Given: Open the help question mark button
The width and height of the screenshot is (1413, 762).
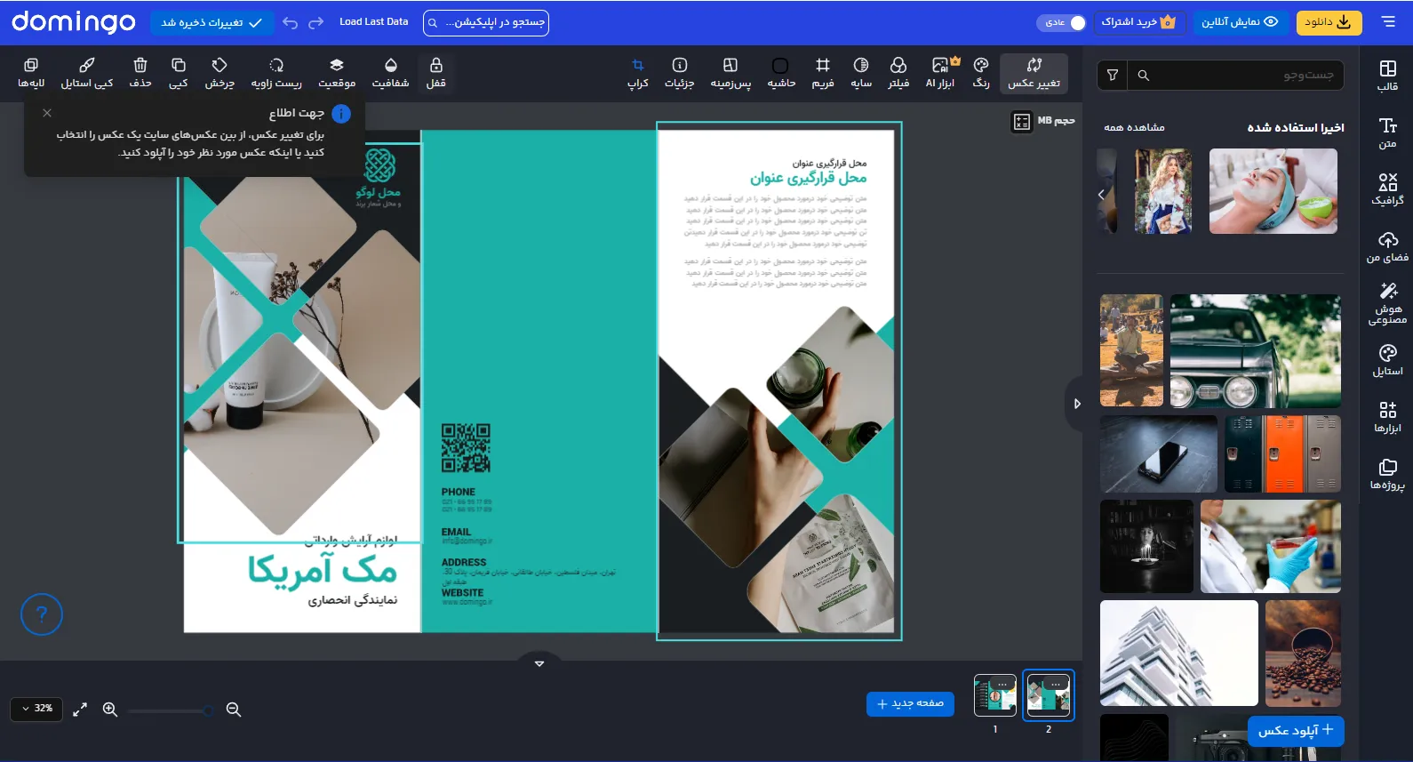Looking at the screenshot, I should pos(42,614).
